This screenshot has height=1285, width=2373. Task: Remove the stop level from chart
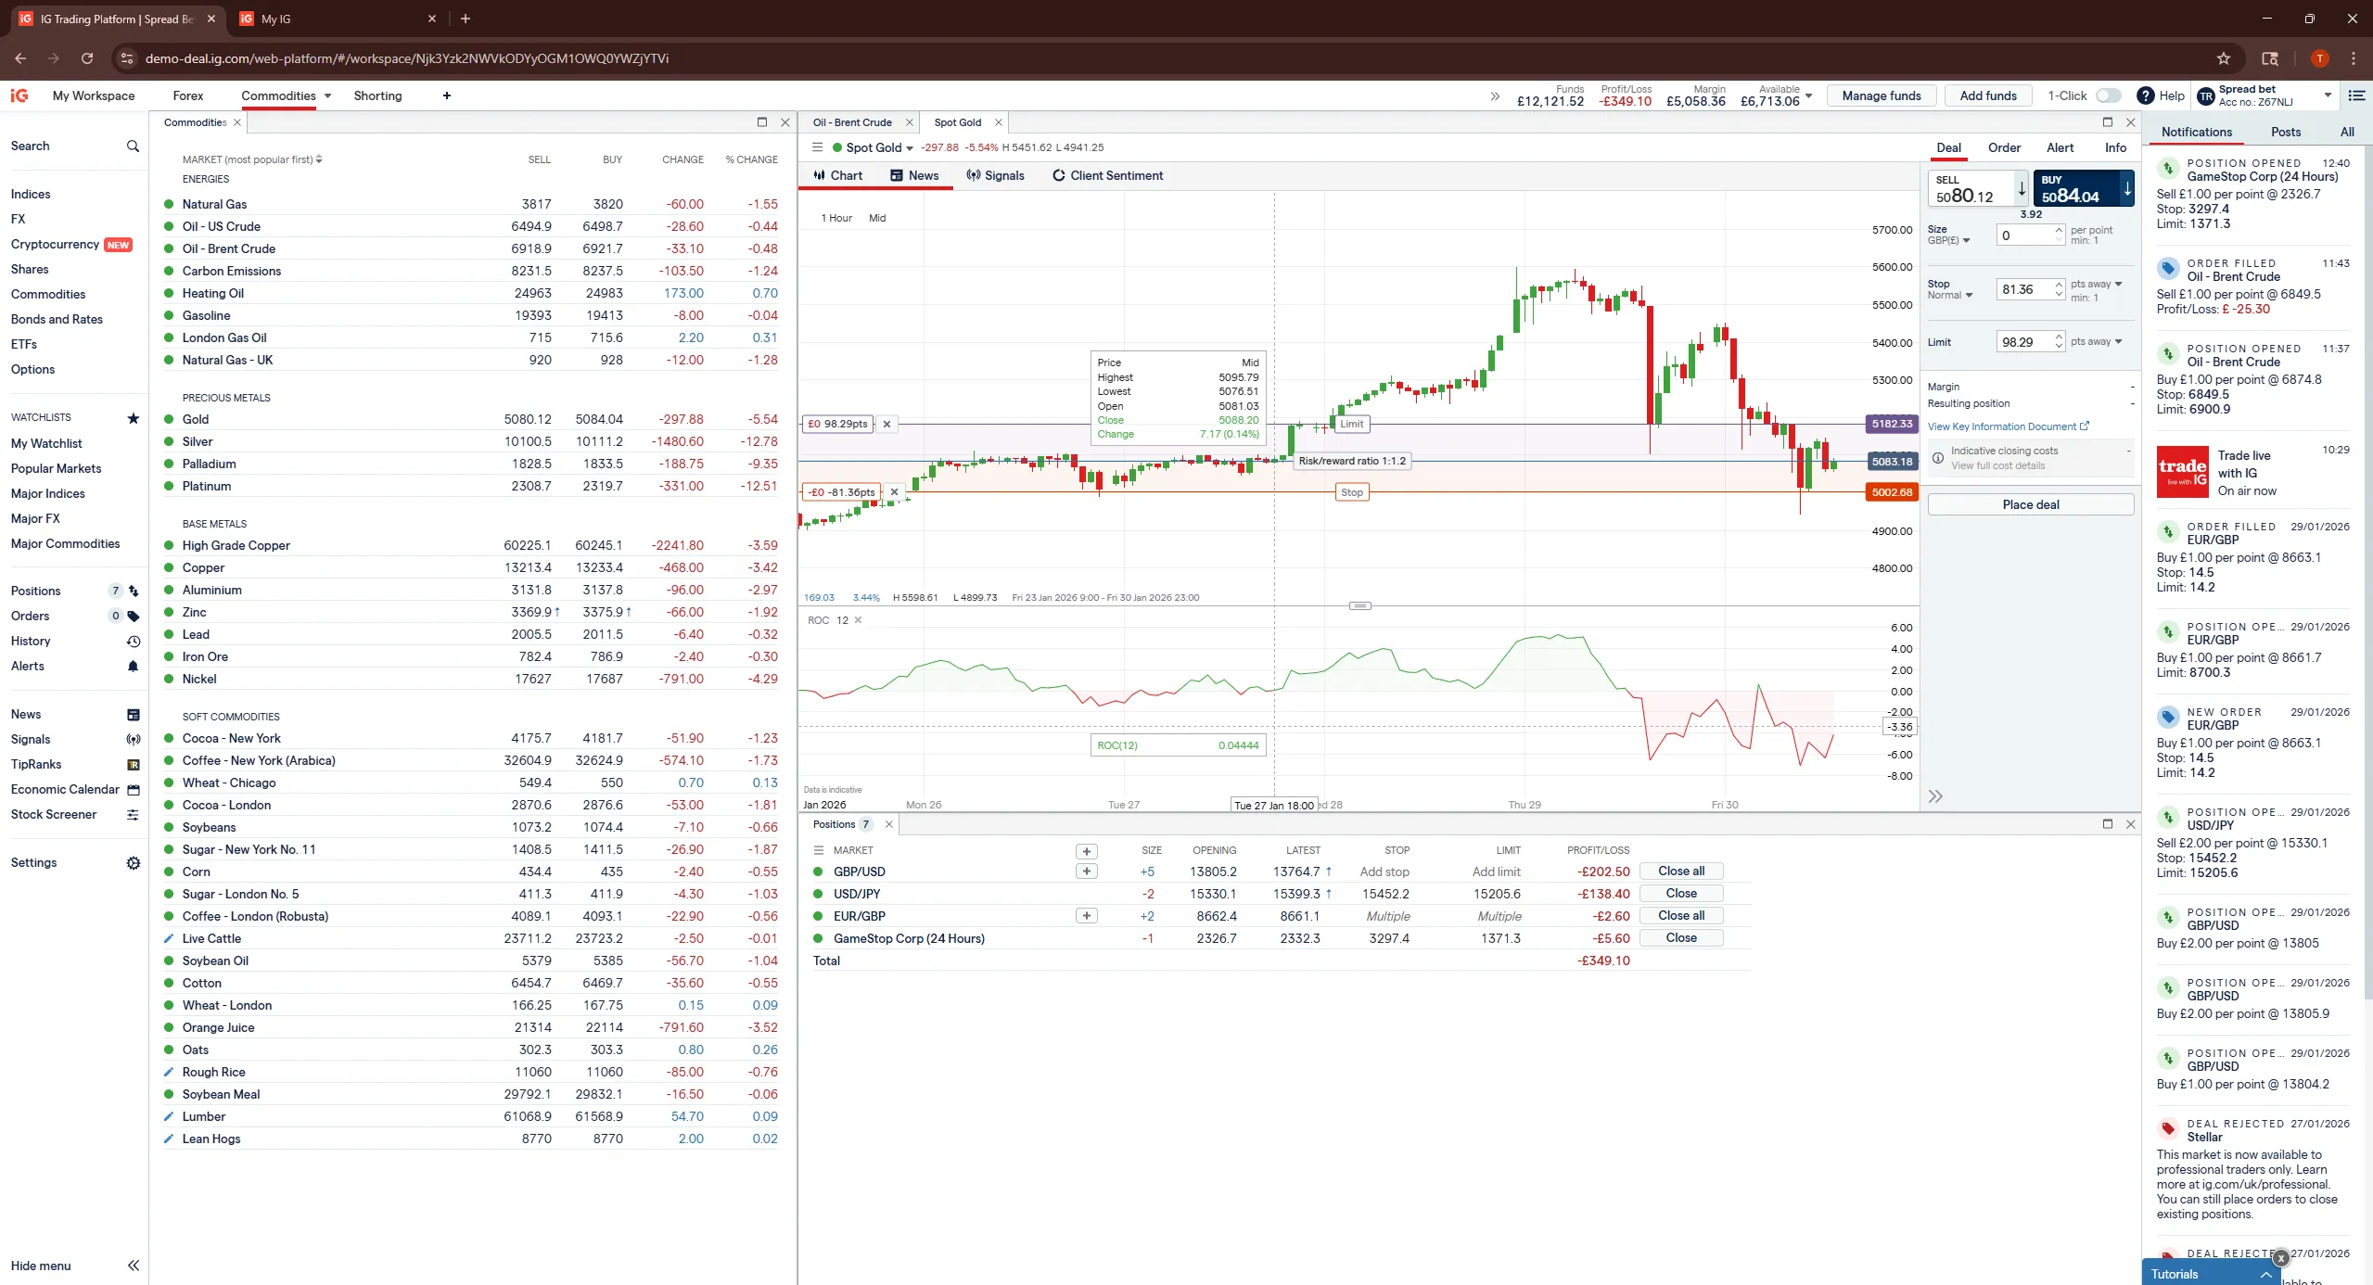(x=894, y=492)
